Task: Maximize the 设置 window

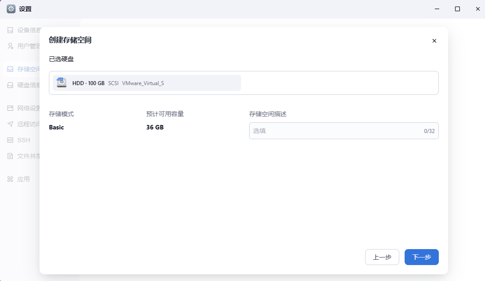Action: (457, 9)
